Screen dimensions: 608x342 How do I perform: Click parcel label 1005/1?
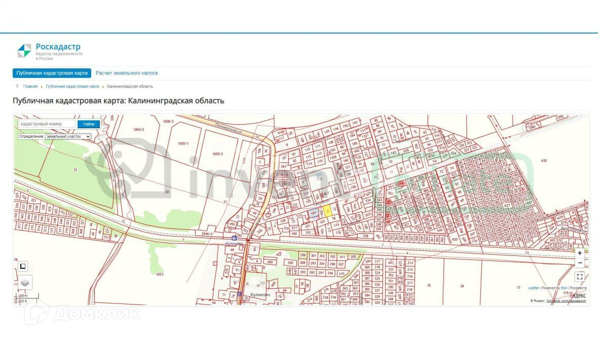(x=183, y=144)
